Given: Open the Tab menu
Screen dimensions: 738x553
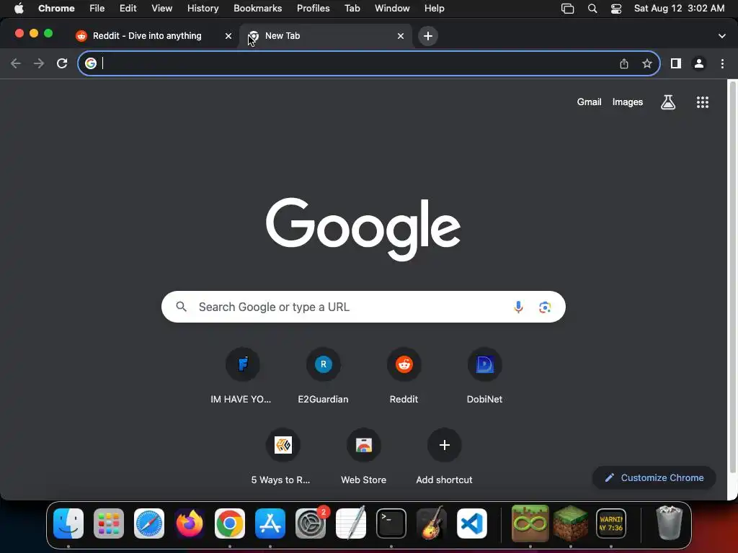Looking at the screenshot, I should click(352, 9).
